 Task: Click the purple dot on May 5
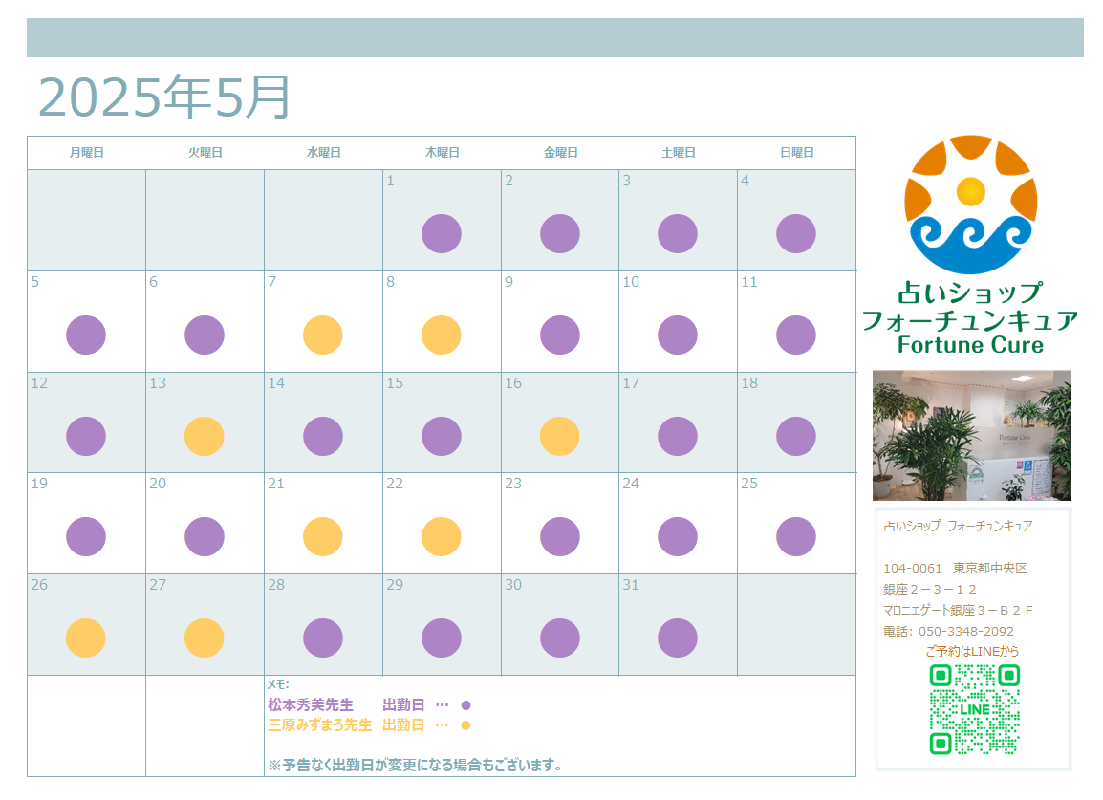[86, 335]
